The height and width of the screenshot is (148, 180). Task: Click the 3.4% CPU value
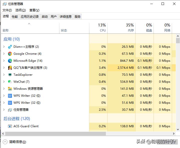[102, 68]
